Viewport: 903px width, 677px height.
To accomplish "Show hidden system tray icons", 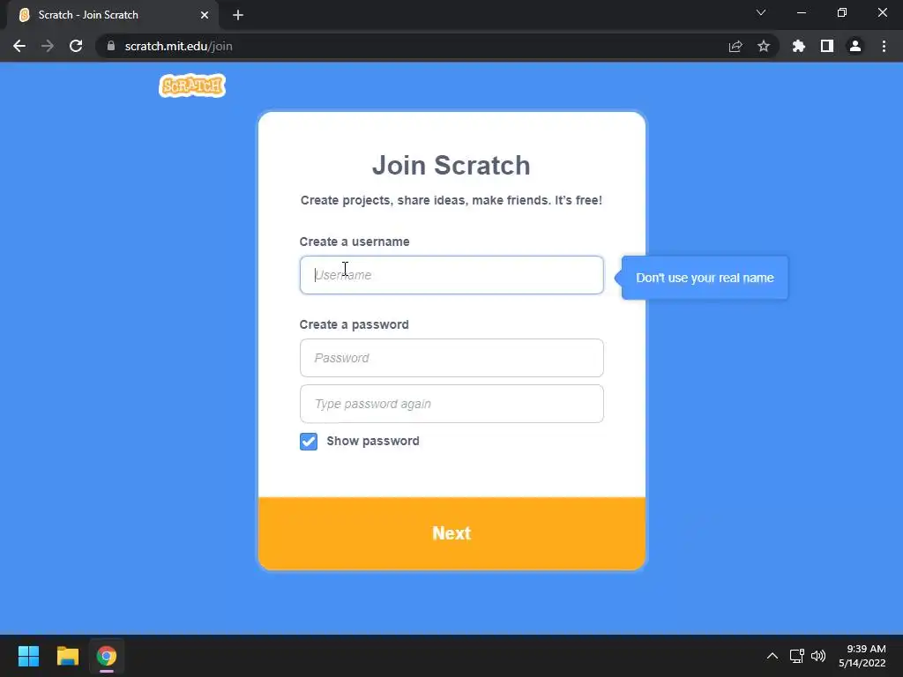I will click(x=772, y=656).
